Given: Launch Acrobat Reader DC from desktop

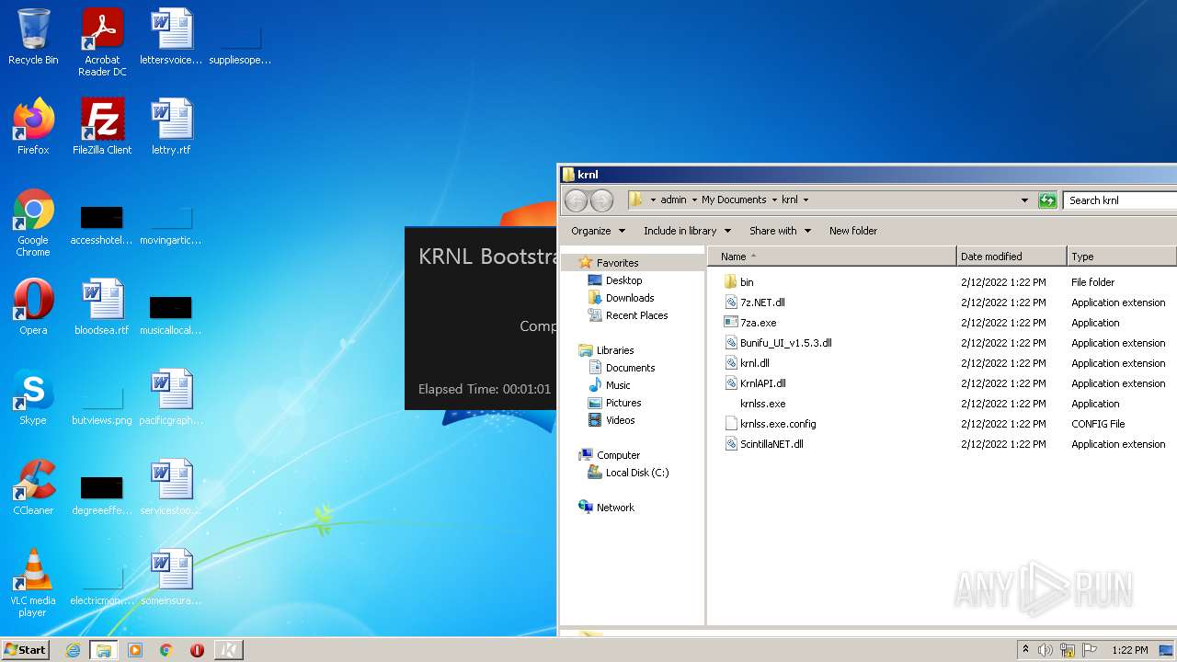Looking at the screenshot, I should pyautogui.click(x=102, y=42).
